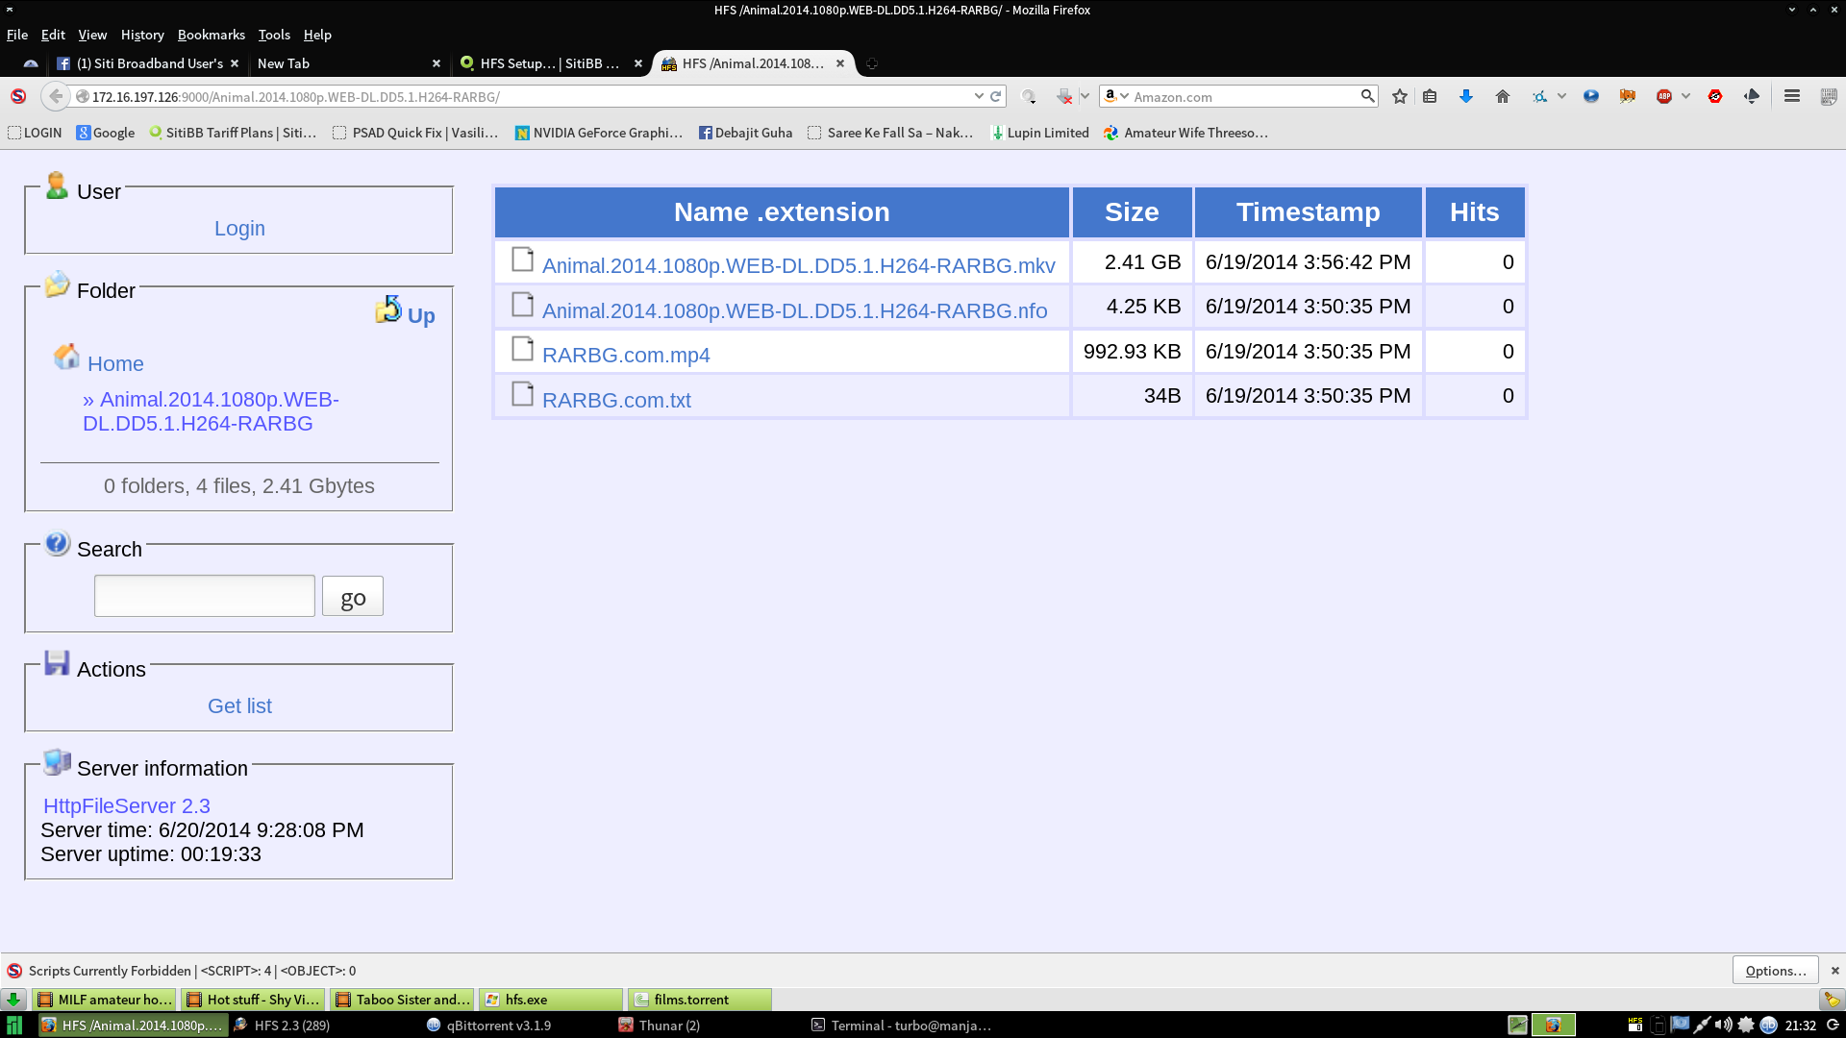Click the Adblock Plus ABP icon
Viewport: 1846px width, 1038px height.
pos(1664,96)
